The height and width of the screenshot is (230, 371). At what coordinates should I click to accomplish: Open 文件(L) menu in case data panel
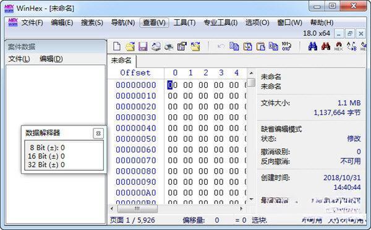(19, 59)
